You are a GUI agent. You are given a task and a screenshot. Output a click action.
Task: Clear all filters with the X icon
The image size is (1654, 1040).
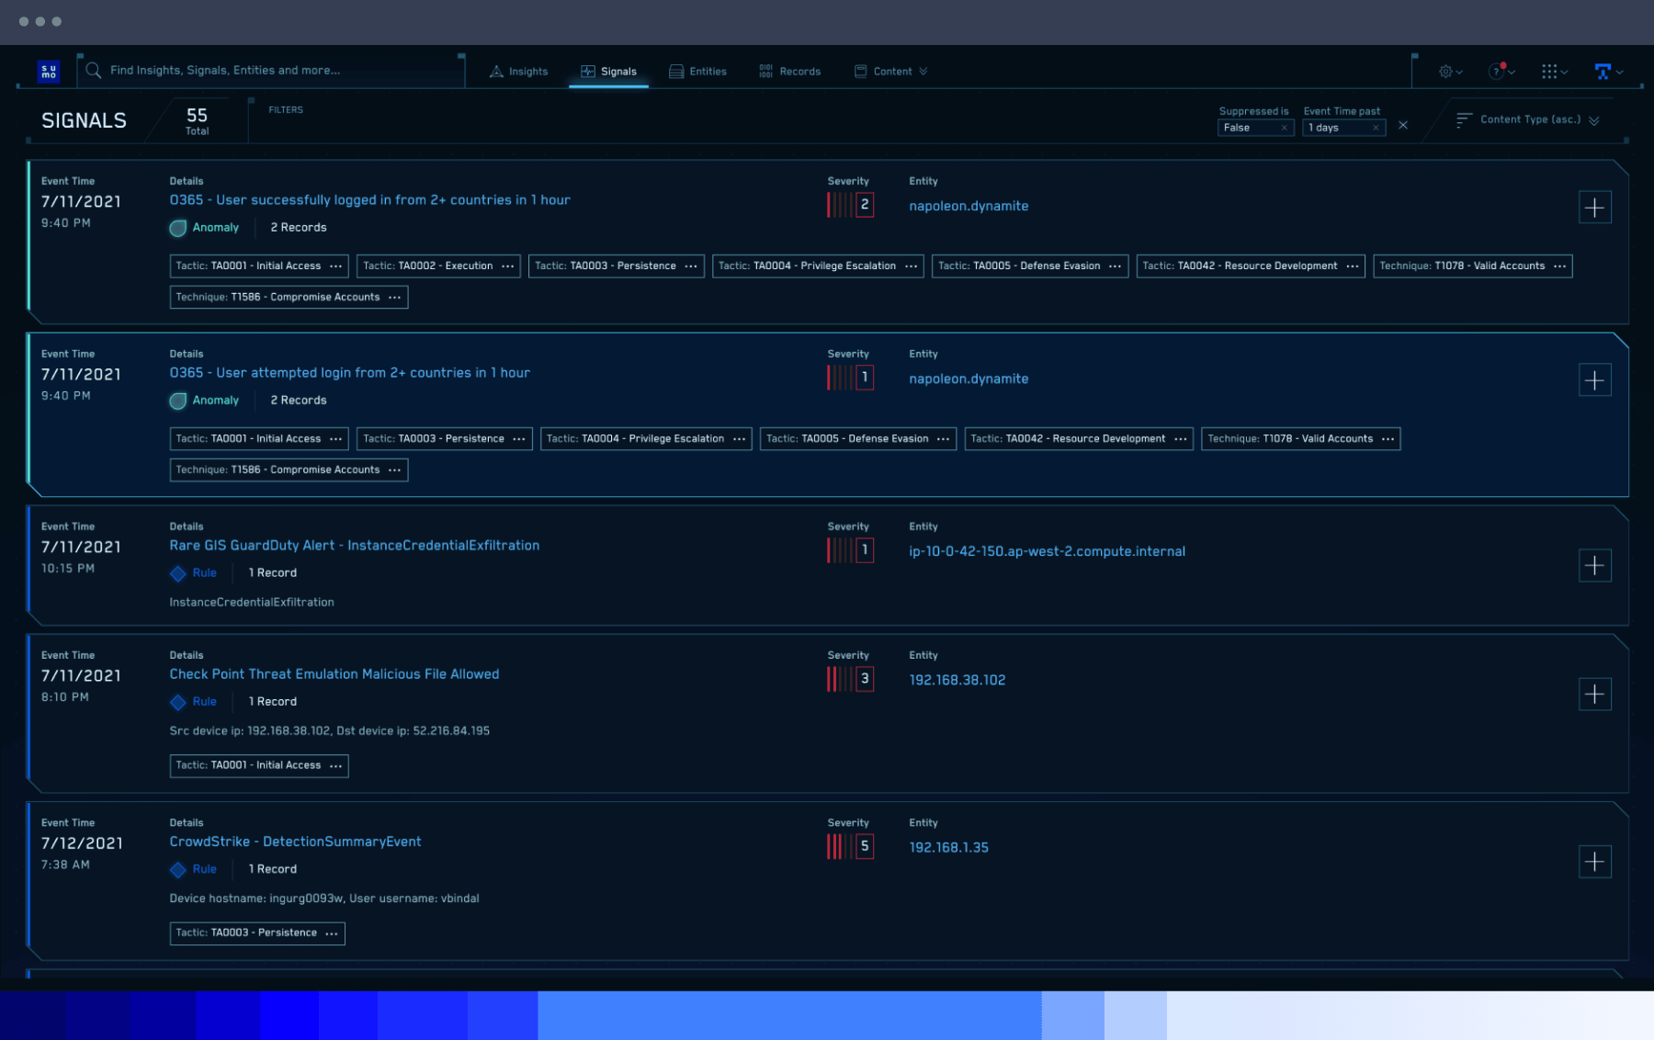point(1403,126)
